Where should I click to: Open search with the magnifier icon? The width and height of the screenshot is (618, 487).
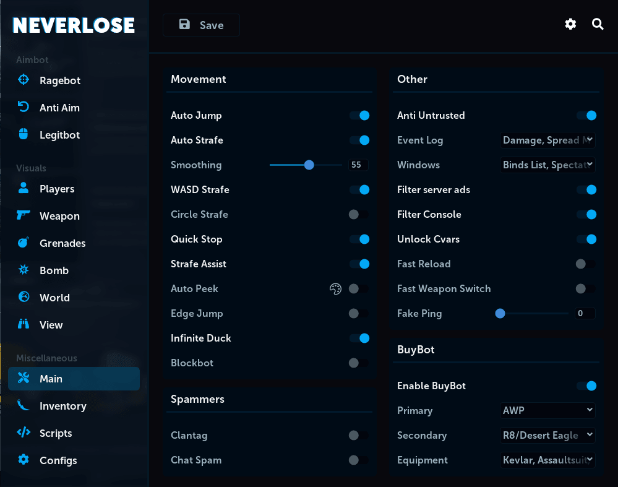click(x=598, y=25)
